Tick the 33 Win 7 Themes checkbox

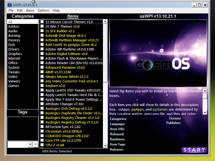click(42, 26)
